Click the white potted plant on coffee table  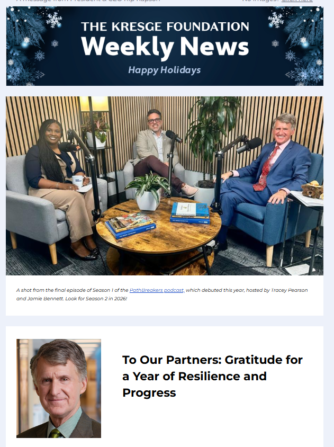point(148,192)
